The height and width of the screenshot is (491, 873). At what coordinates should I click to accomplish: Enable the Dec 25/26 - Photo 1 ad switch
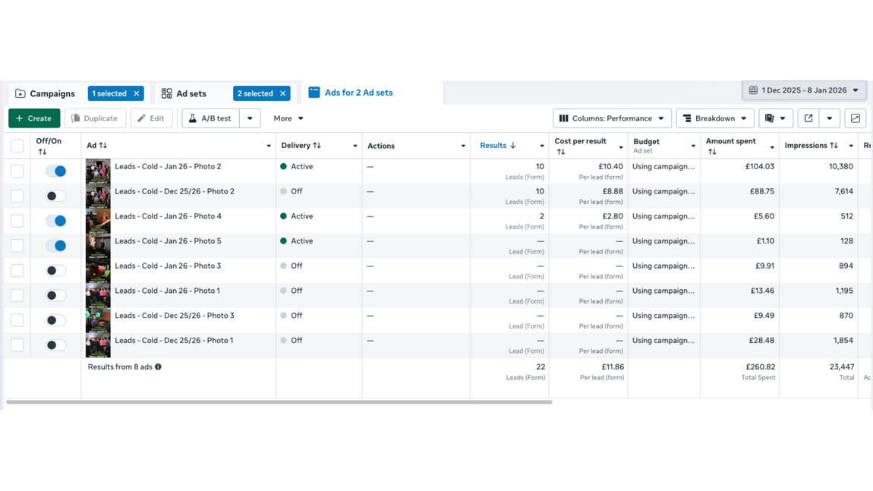coord(55,345)
